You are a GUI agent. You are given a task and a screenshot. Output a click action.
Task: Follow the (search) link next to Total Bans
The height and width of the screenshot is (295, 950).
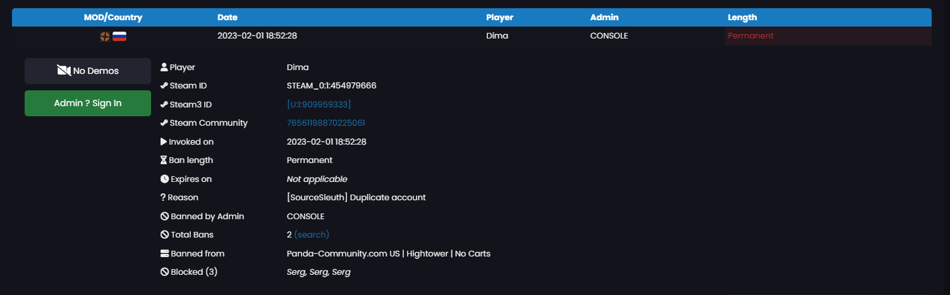click(x=312, y=235)
